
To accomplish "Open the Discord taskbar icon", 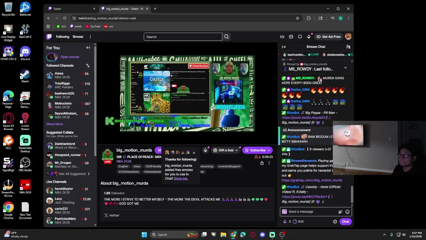I will click(x=262, y=235).
